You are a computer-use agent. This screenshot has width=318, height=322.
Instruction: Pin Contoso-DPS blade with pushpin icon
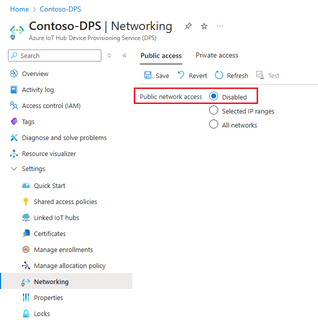188,26
